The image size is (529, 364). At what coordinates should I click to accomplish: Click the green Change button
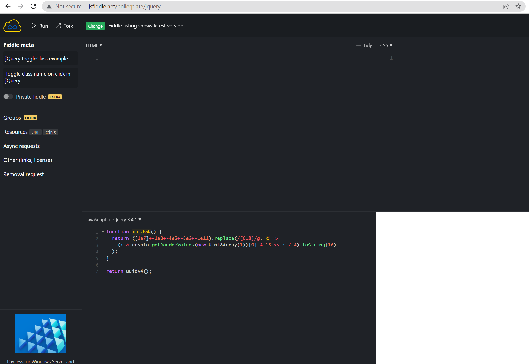click(95, 26)
